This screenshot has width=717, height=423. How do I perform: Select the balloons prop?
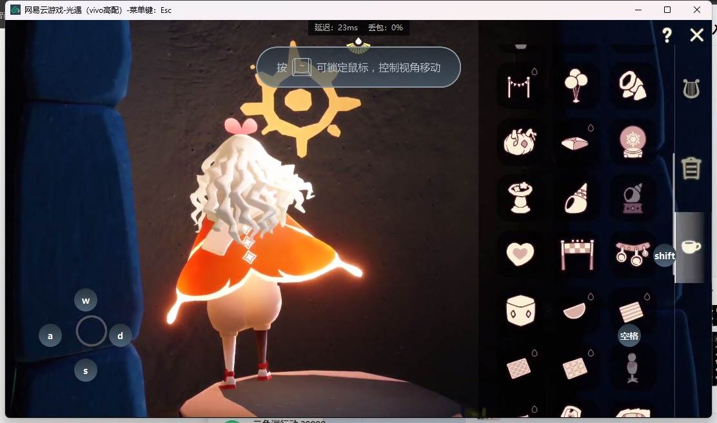(576, 86)
